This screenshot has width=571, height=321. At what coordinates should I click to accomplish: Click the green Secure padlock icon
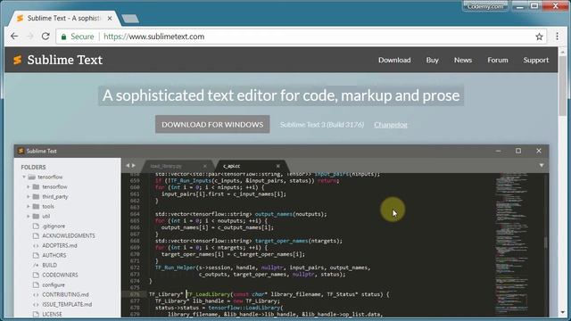pyautogui.click(x=63, y=37)
